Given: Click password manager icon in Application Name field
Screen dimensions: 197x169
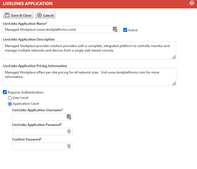Looking at the screenshot, I should point(115,29).
